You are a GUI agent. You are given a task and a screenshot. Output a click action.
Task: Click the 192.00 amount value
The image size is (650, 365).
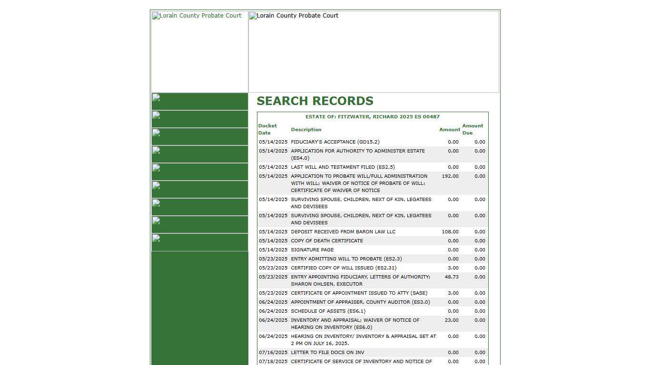pyautogui.click(x=450, y=176)
